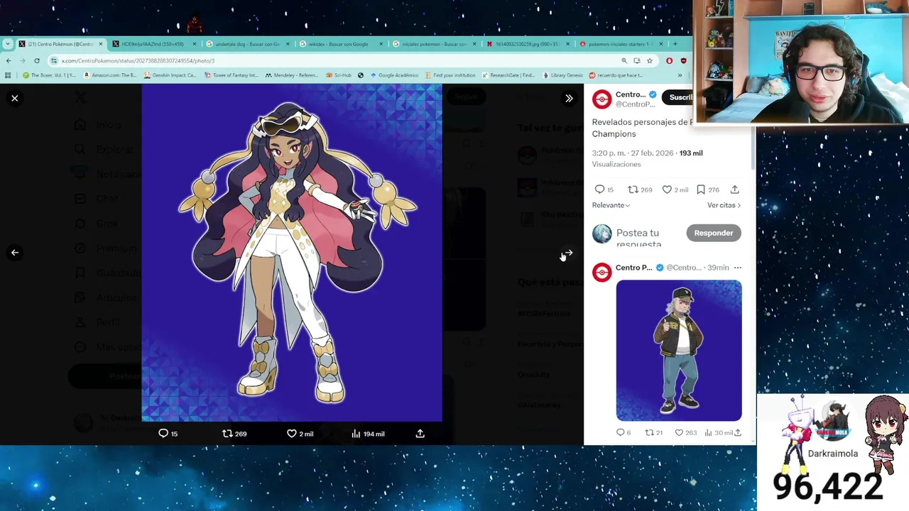This screenshot has width=909, height=511.
Task: Repost the photo showing 269 reposts
Action: point(234,434)
